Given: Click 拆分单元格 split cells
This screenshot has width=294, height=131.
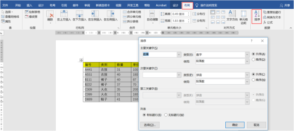Looking at the screenshot, I should [x=132, y=17].
